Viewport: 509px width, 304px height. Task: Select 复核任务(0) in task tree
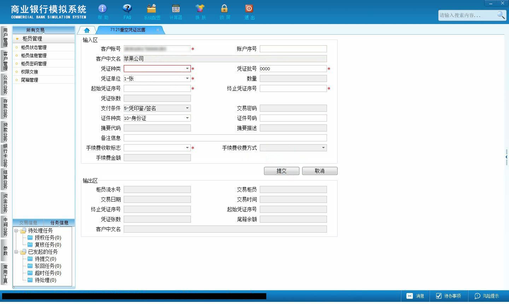(48, 245)
